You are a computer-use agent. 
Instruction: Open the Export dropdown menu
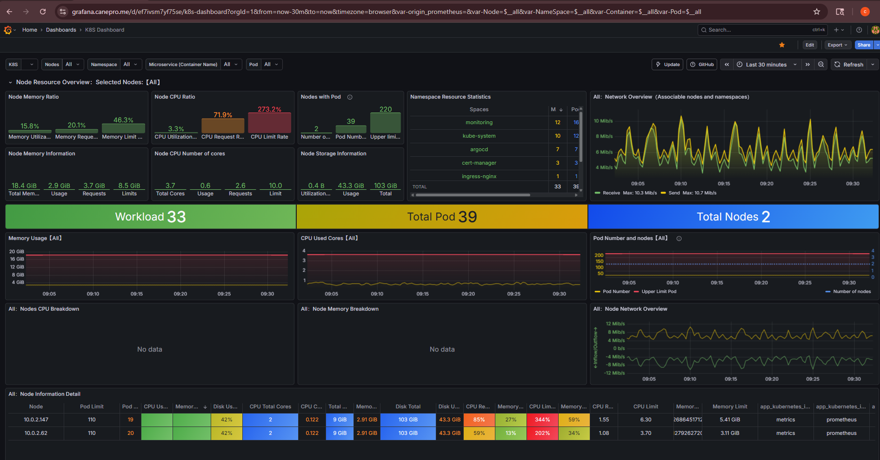(837, 45)
